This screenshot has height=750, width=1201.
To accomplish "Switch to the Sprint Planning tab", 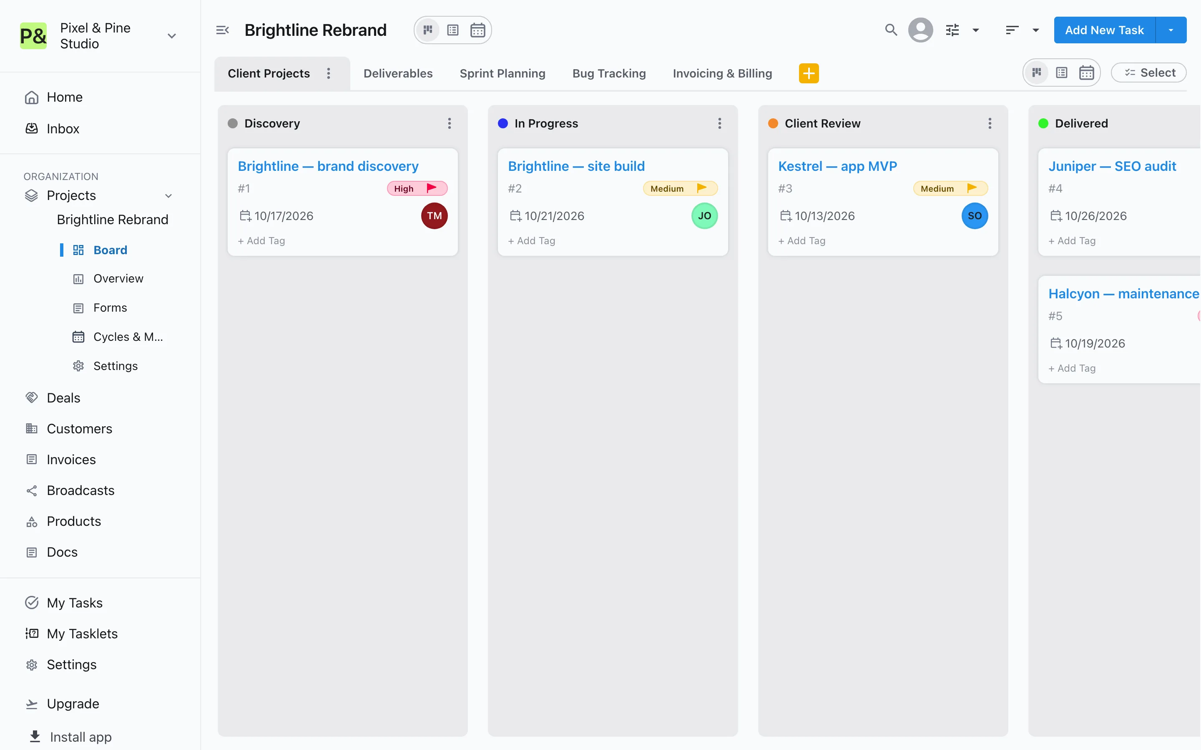I will (502, 73).
